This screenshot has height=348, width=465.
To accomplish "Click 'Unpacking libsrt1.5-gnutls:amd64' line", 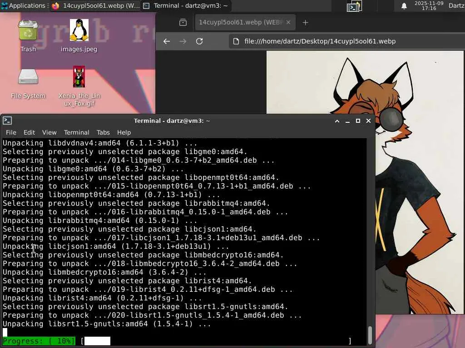I will pos(107,324).
